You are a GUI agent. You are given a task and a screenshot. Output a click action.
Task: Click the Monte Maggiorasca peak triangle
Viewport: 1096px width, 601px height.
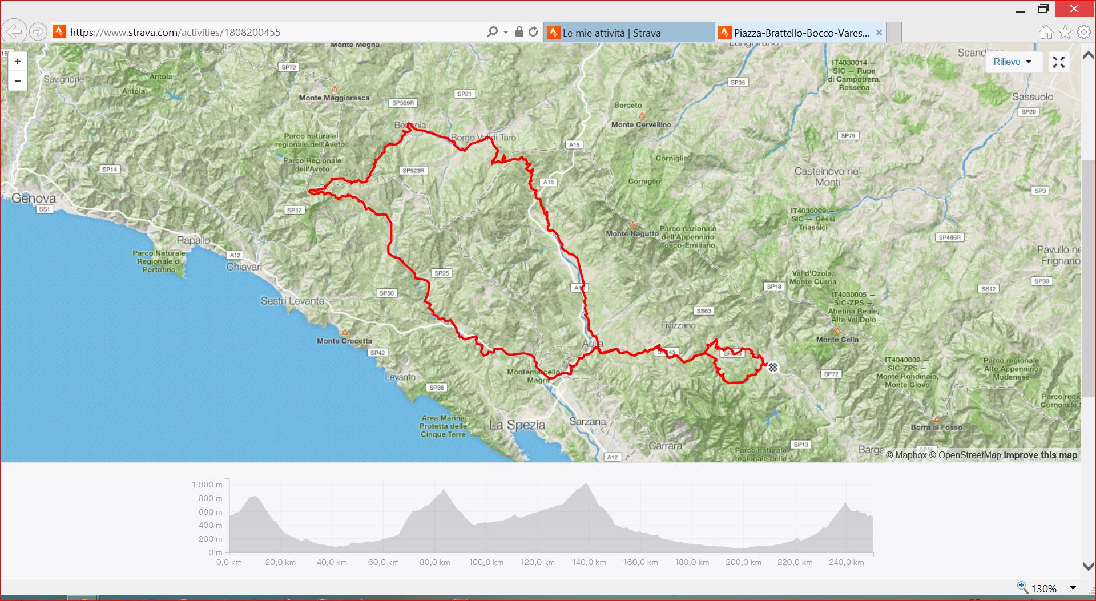coord(335,88)
